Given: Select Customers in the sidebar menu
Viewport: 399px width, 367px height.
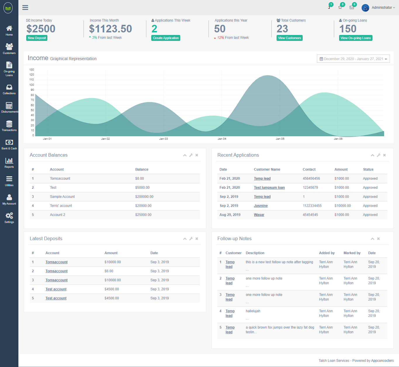Looking at the screenshot, I should [9, 49].
